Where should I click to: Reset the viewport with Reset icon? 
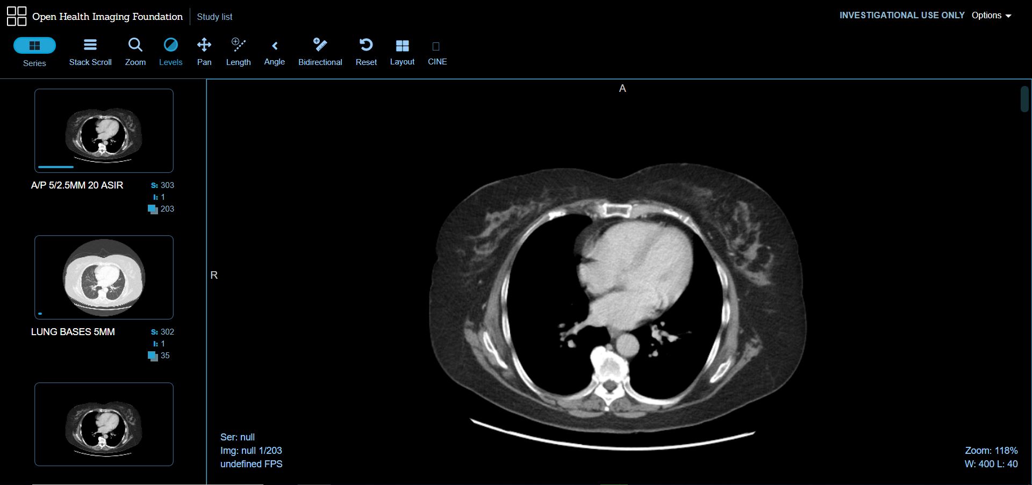366,52
